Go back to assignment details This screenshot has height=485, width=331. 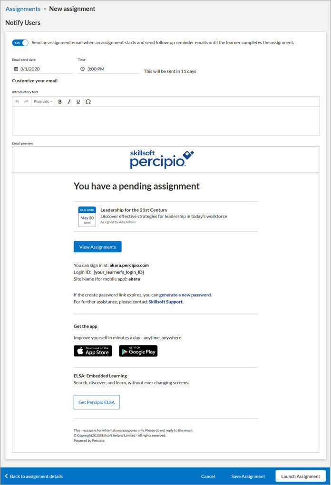34,476
